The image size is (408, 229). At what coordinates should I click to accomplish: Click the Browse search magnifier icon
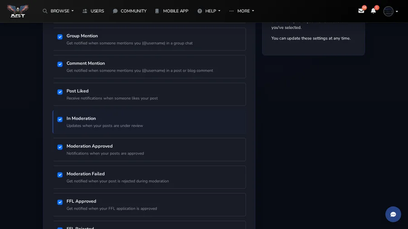click(45, 11)
